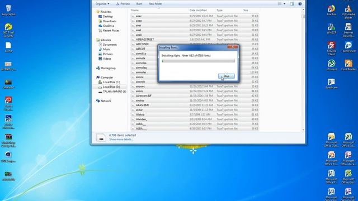
Task: Open Downloads in Favorites
Action: 110,21
